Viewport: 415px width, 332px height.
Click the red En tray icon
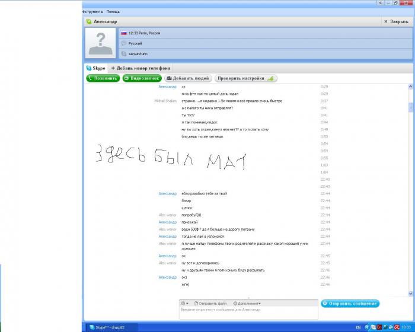point(379,327)
